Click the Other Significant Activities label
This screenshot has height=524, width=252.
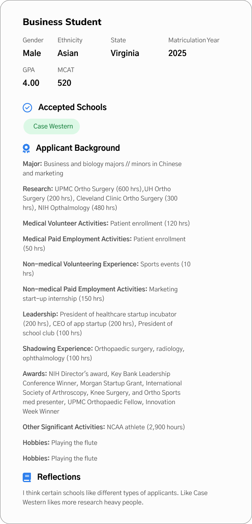tap(64, 427)
